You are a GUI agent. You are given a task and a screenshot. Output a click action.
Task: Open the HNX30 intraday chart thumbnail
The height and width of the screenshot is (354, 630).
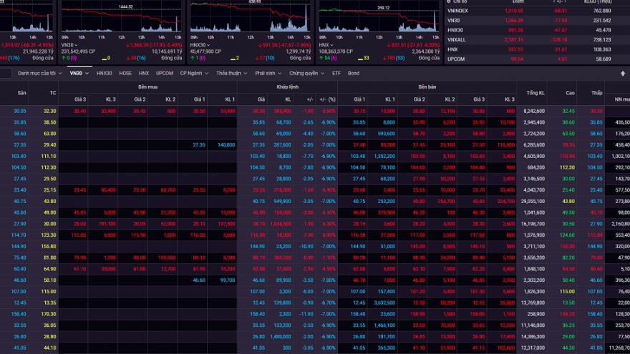[251, 19]
